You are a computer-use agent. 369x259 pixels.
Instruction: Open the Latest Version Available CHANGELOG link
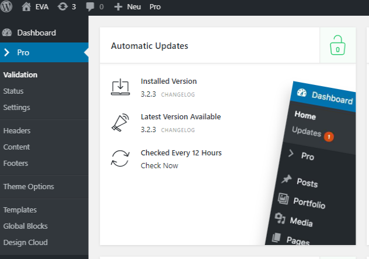coord(178,130)
